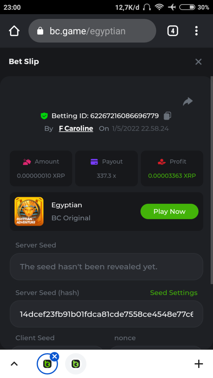Image resolution: width=213 pixels, height=378 pixels.
Task: Copy the Betting ID to clipboard
Action: pyautogui.click(x=167, y=116)
